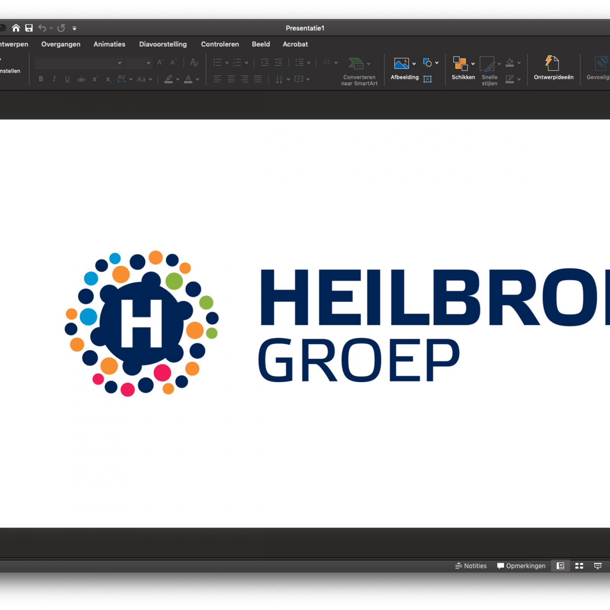Open the Acrobat ribbon tab
The image size is (610, 610).
(x=295, y=44)
